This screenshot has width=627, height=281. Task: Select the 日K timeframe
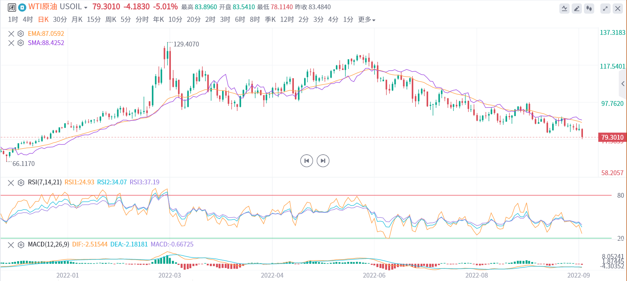(x=43, y=19)
